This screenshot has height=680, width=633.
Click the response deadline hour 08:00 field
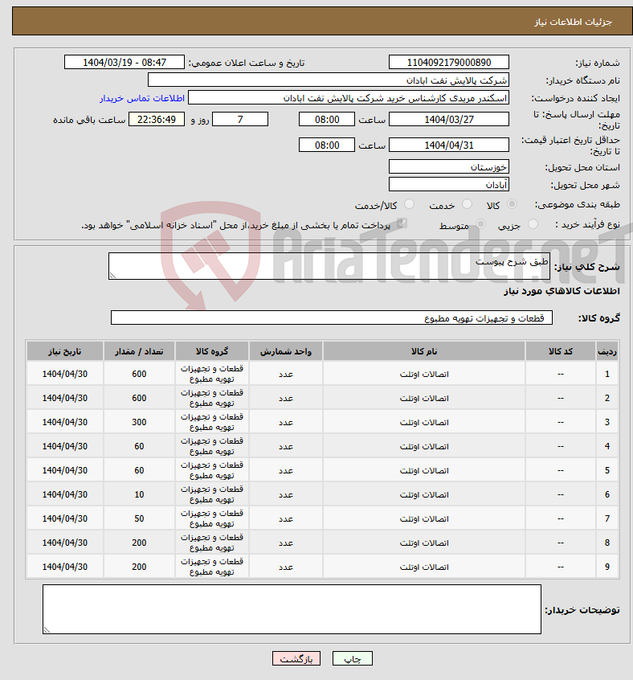(327, 119)
